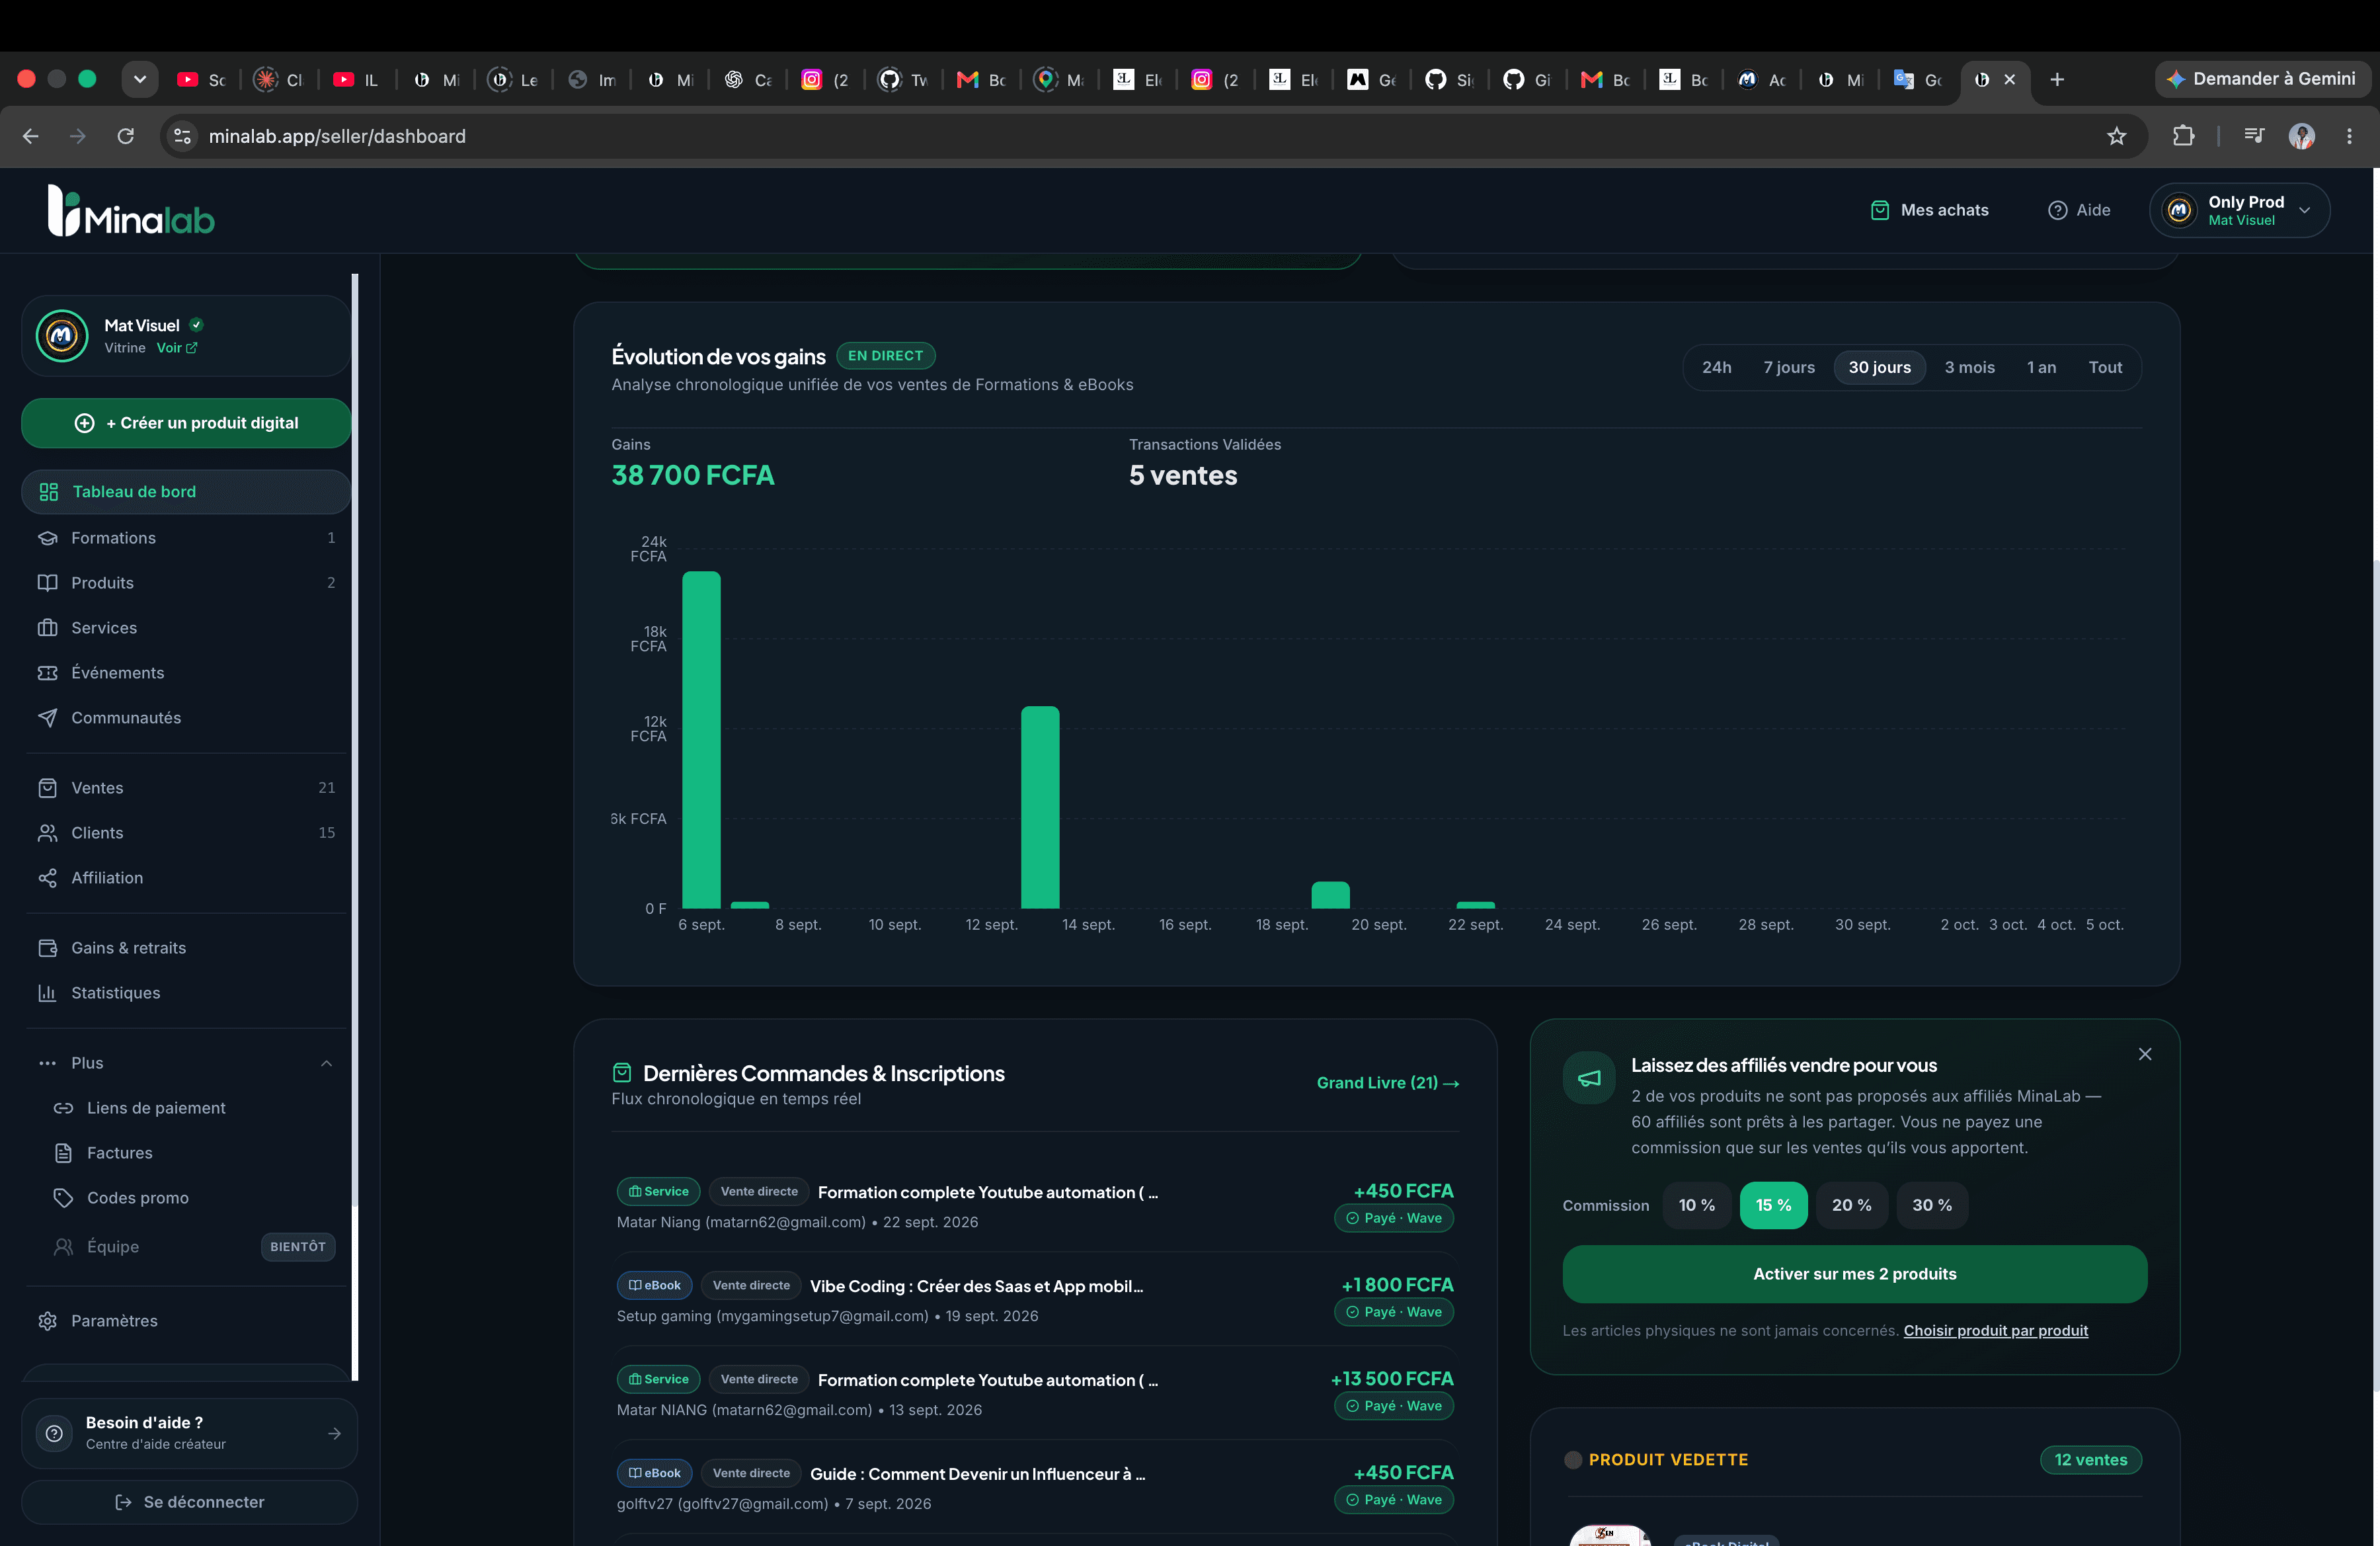This screenshot has height=1546, width=2380.
Task: Open the Formations sidebar section
Action: click(186, 538)
